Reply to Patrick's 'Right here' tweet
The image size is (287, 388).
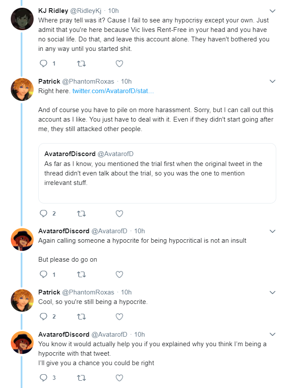coord(44,213)
